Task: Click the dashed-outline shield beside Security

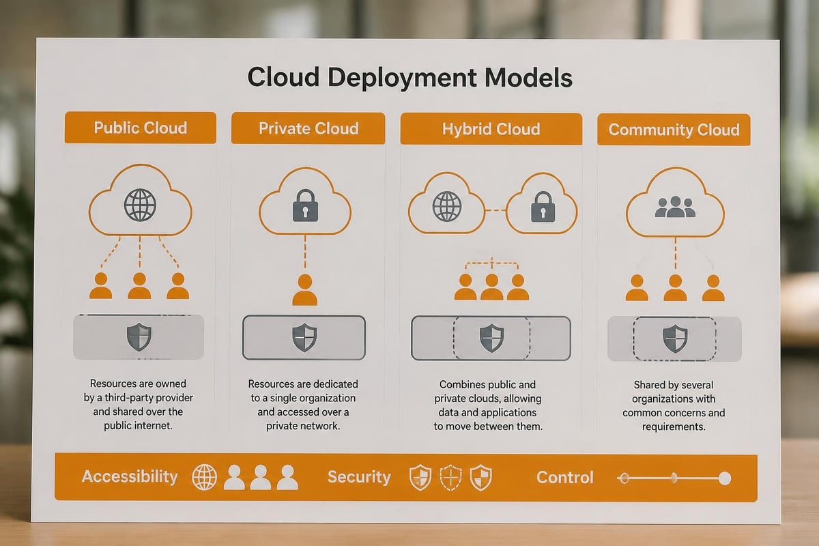Action: 450,477
